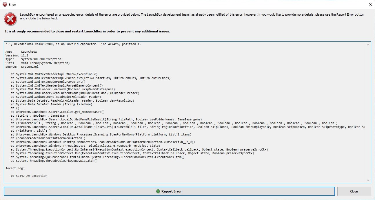Click the '10:53:47 AM Exception' log entry
Image resolution: width=375 pixels, height=200 pixels.
[x=29, y=176]
